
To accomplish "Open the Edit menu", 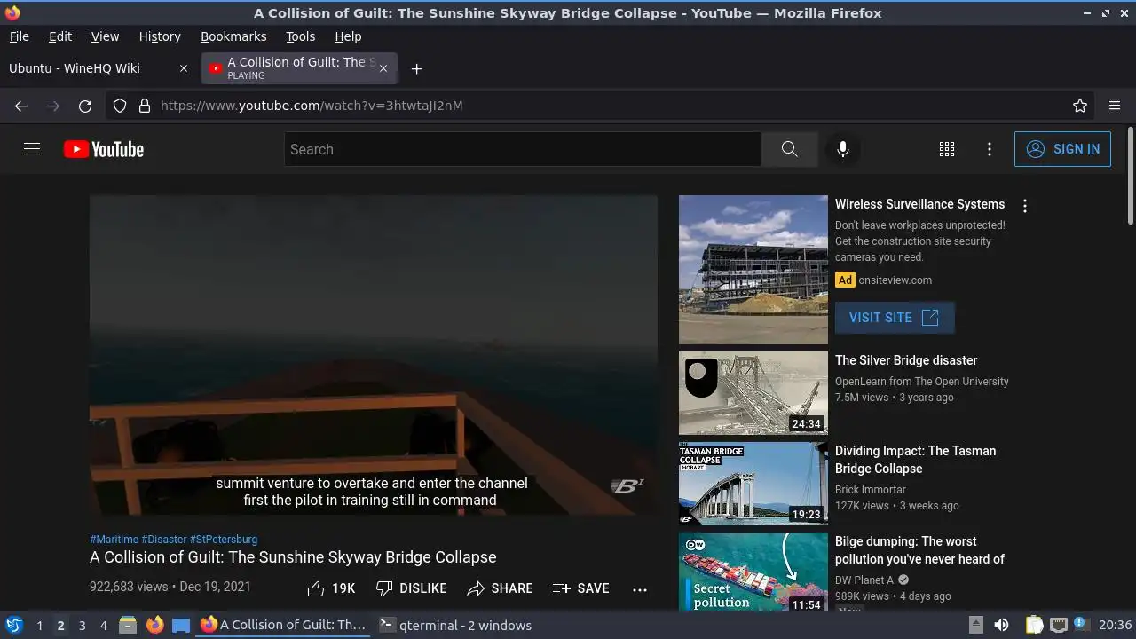I will click(x=60, y=36).
